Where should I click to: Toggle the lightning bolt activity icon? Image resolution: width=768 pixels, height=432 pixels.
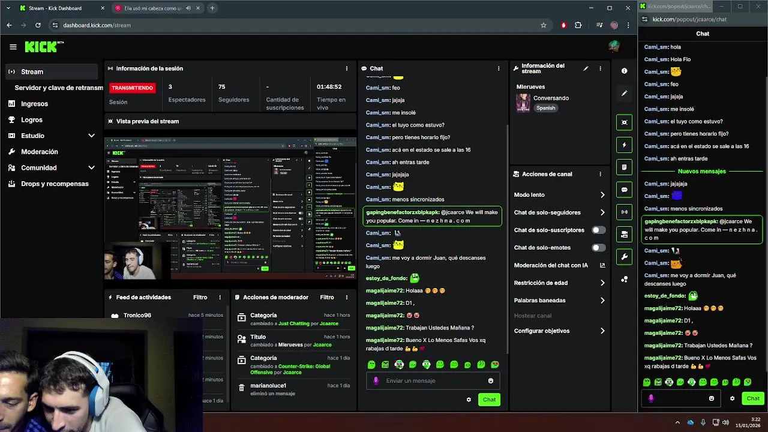tap(624, 145)
